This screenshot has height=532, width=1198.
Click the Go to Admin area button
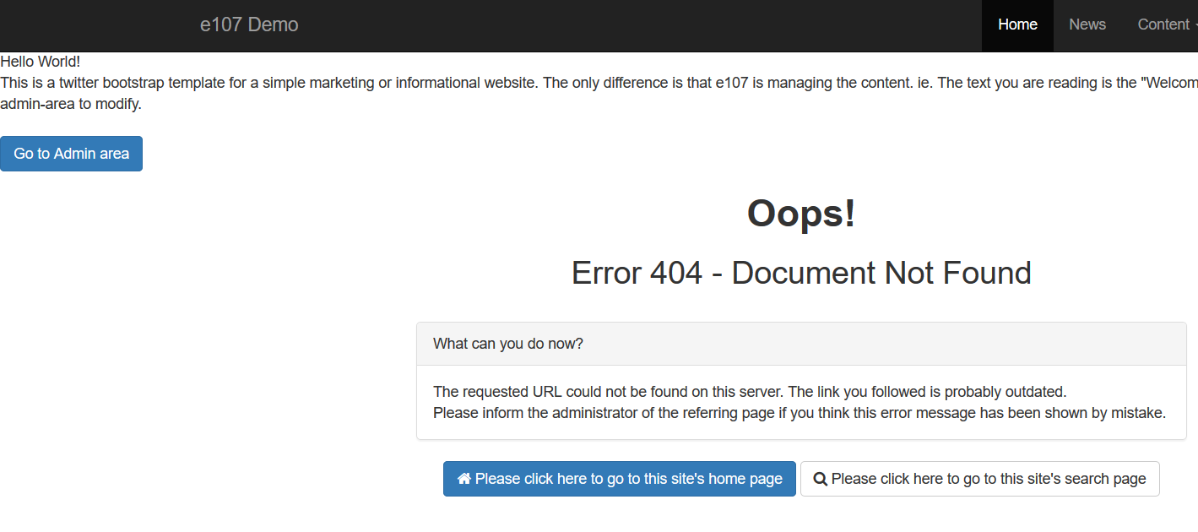[x=71, y=154]
